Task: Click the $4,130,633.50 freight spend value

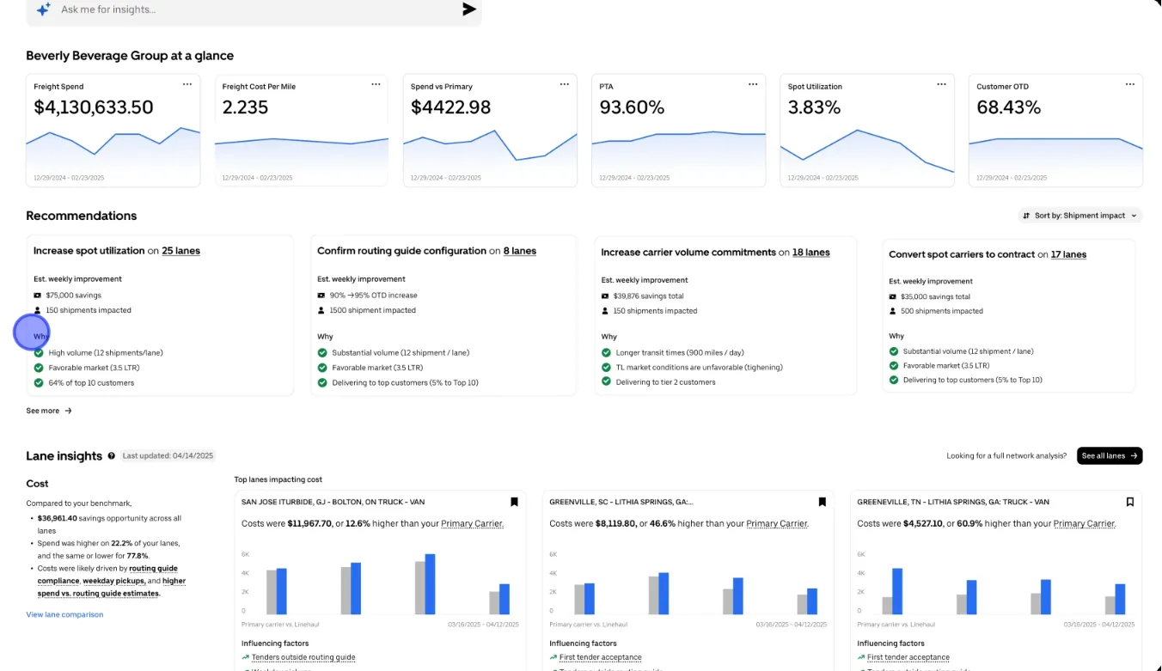Action: (94, 107)
